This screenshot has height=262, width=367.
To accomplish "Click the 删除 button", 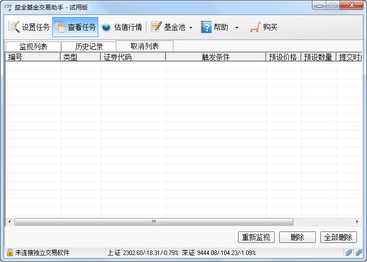I will click(297, 237).
